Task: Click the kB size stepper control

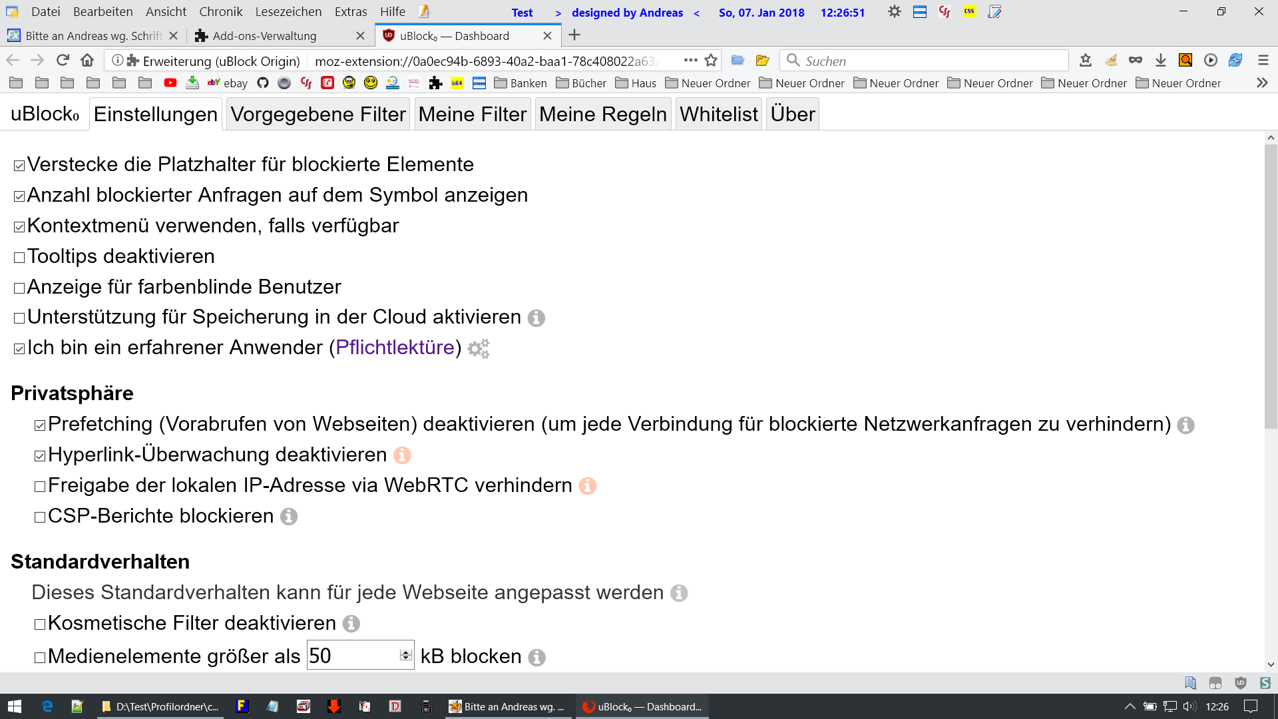Action: (x=405, y=656)
